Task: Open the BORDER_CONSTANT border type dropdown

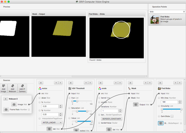Action: (x=112, y=119)
